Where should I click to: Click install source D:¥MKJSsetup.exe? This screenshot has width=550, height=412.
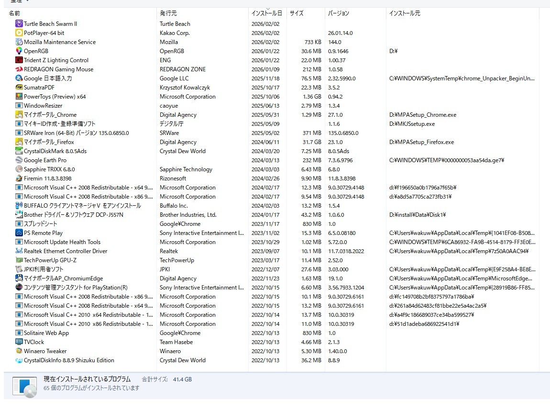click(x=412, y=124)
